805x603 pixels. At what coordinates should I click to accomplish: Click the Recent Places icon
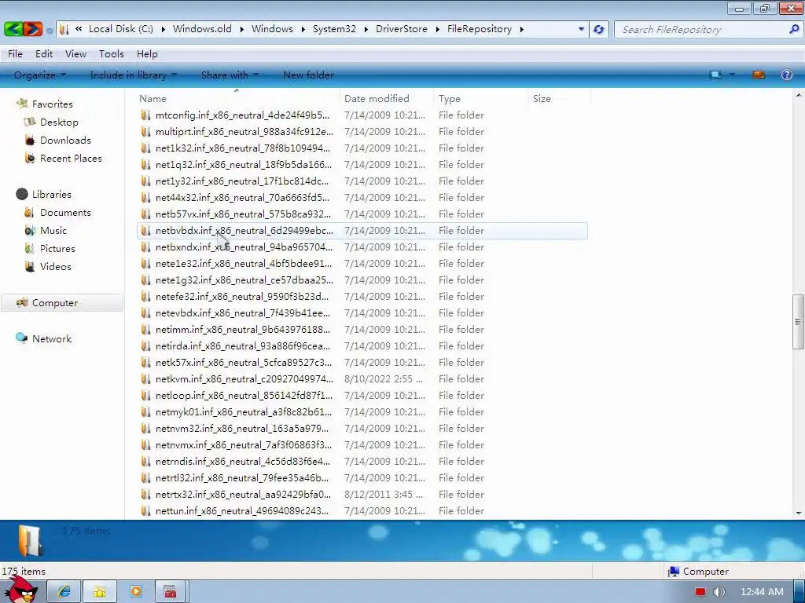[30, 159]
